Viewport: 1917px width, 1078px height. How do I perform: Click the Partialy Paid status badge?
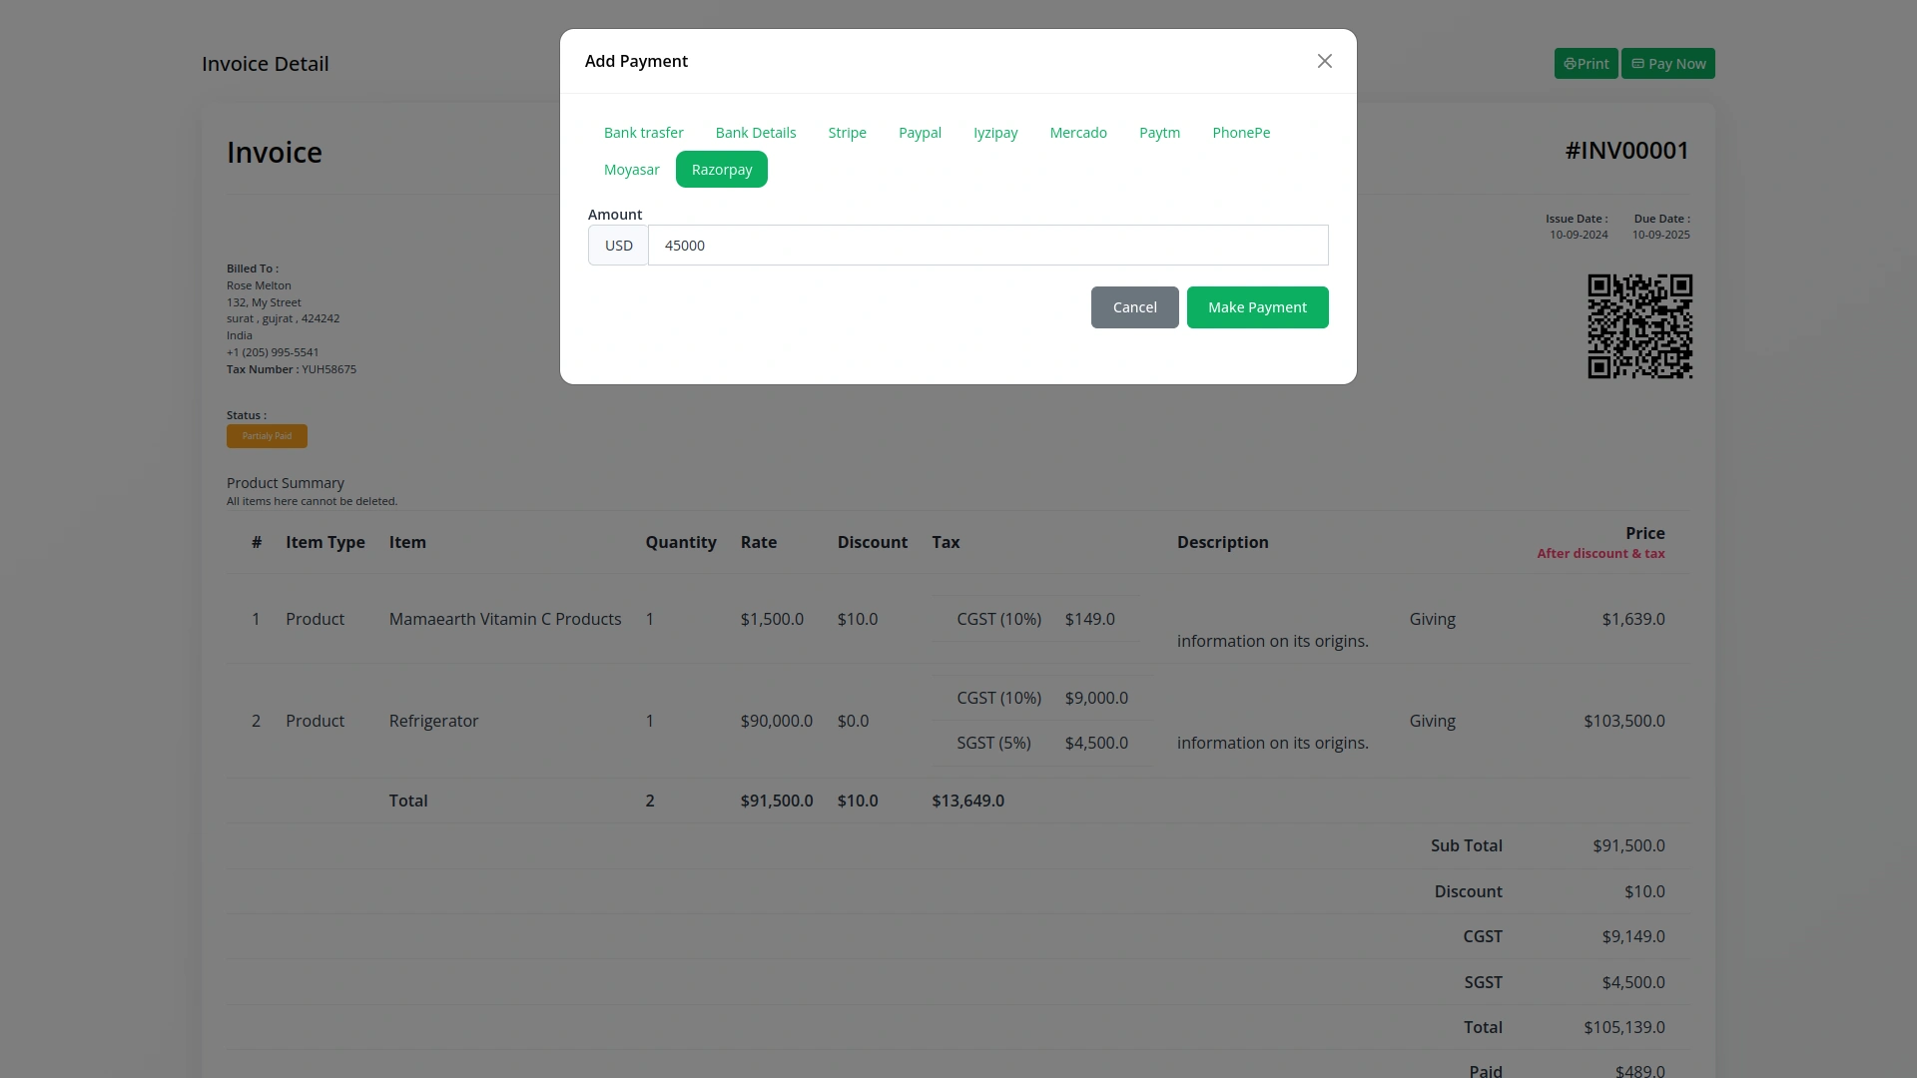pos(267,436)
